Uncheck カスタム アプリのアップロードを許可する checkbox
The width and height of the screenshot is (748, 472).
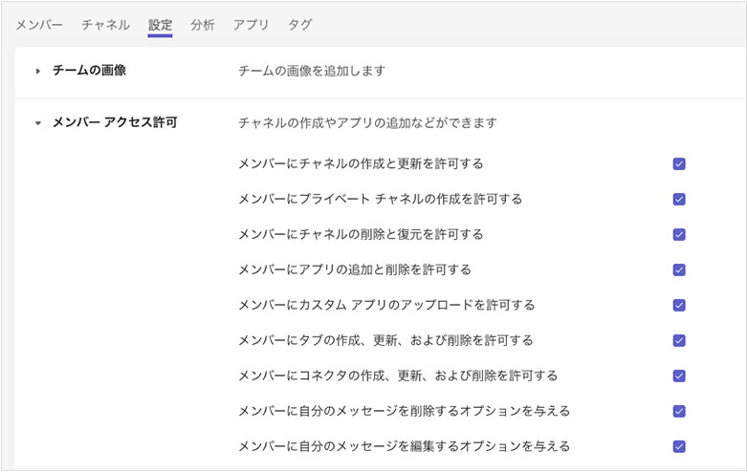[x=679, y=306]
